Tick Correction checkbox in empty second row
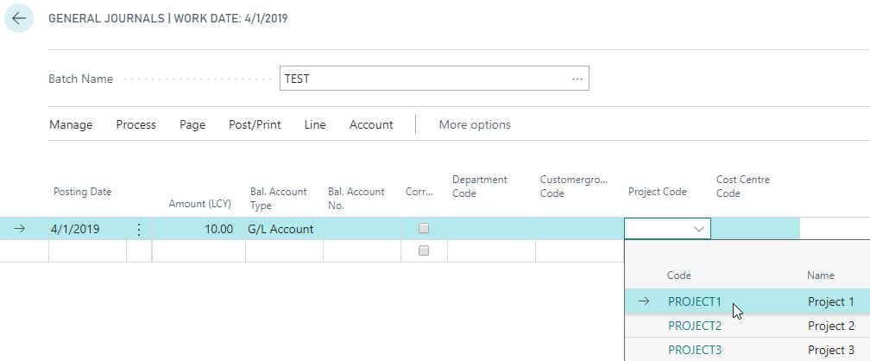 (x=423, y=250)
